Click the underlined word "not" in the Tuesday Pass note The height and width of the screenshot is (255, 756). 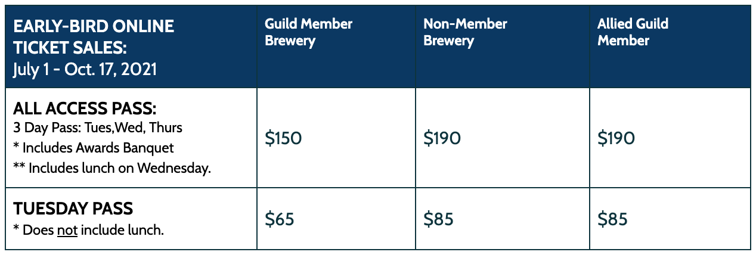(67, 230)
